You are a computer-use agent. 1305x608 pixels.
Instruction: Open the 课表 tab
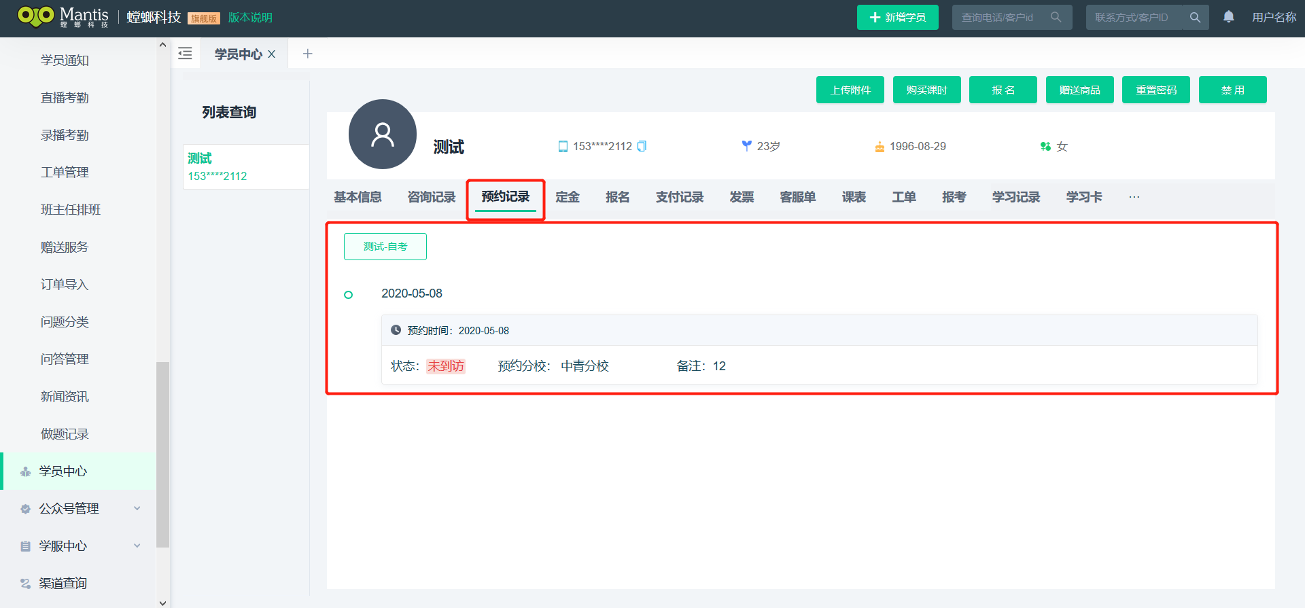coord(854,197)
